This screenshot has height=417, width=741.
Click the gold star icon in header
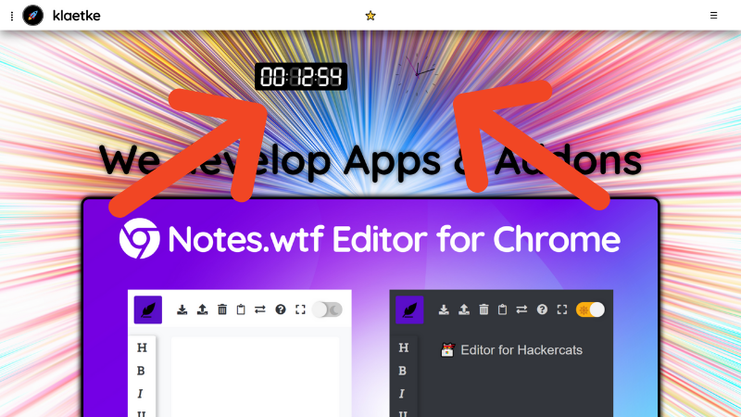pyautogui.click(x=370, y=16)
